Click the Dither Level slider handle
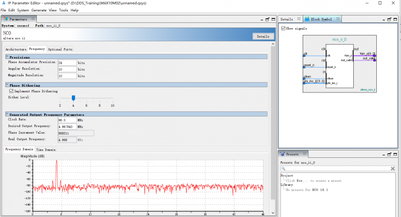Viewport: 401px width, 217px height. (74, 98)
